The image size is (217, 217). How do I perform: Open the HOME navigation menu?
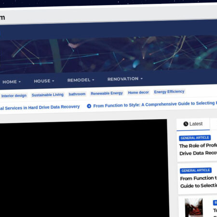(12, 82)
